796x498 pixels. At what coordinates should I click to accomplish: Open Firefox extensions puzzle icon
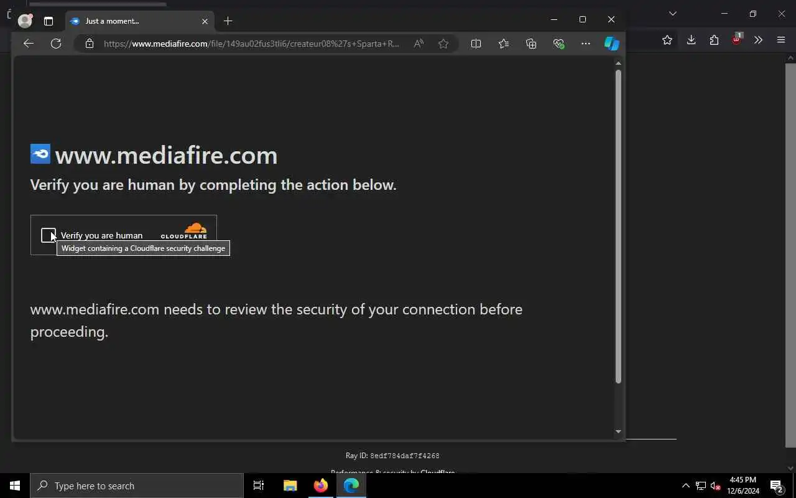point(714,40)
